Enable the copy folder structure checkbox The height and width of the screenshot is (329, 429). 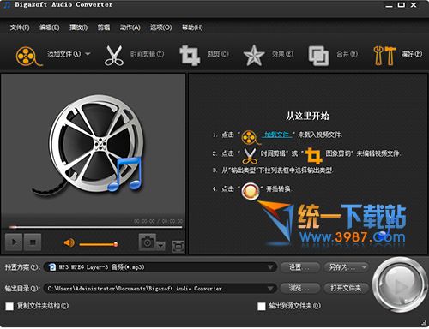(x=9, y=307)
